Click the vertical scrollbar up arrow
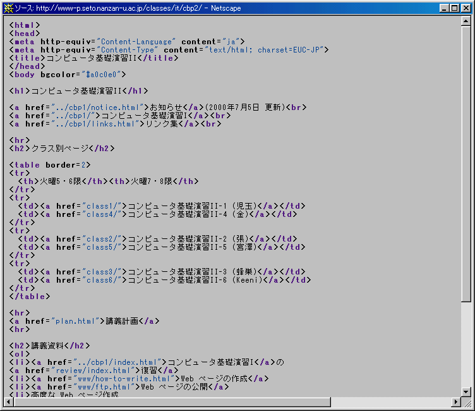This screenshot has width=475, height=411. click(466, 21)
